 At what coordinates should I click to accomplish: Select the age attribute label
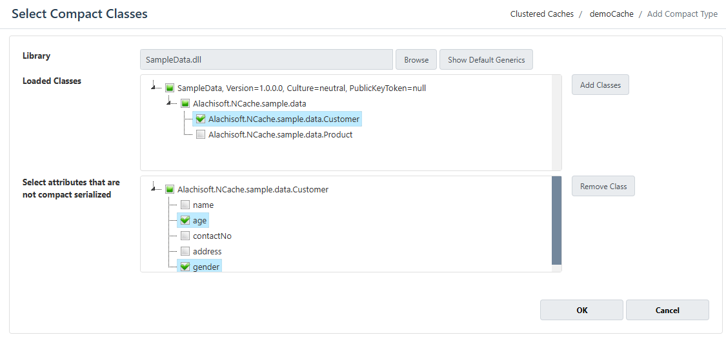[199, 220]
